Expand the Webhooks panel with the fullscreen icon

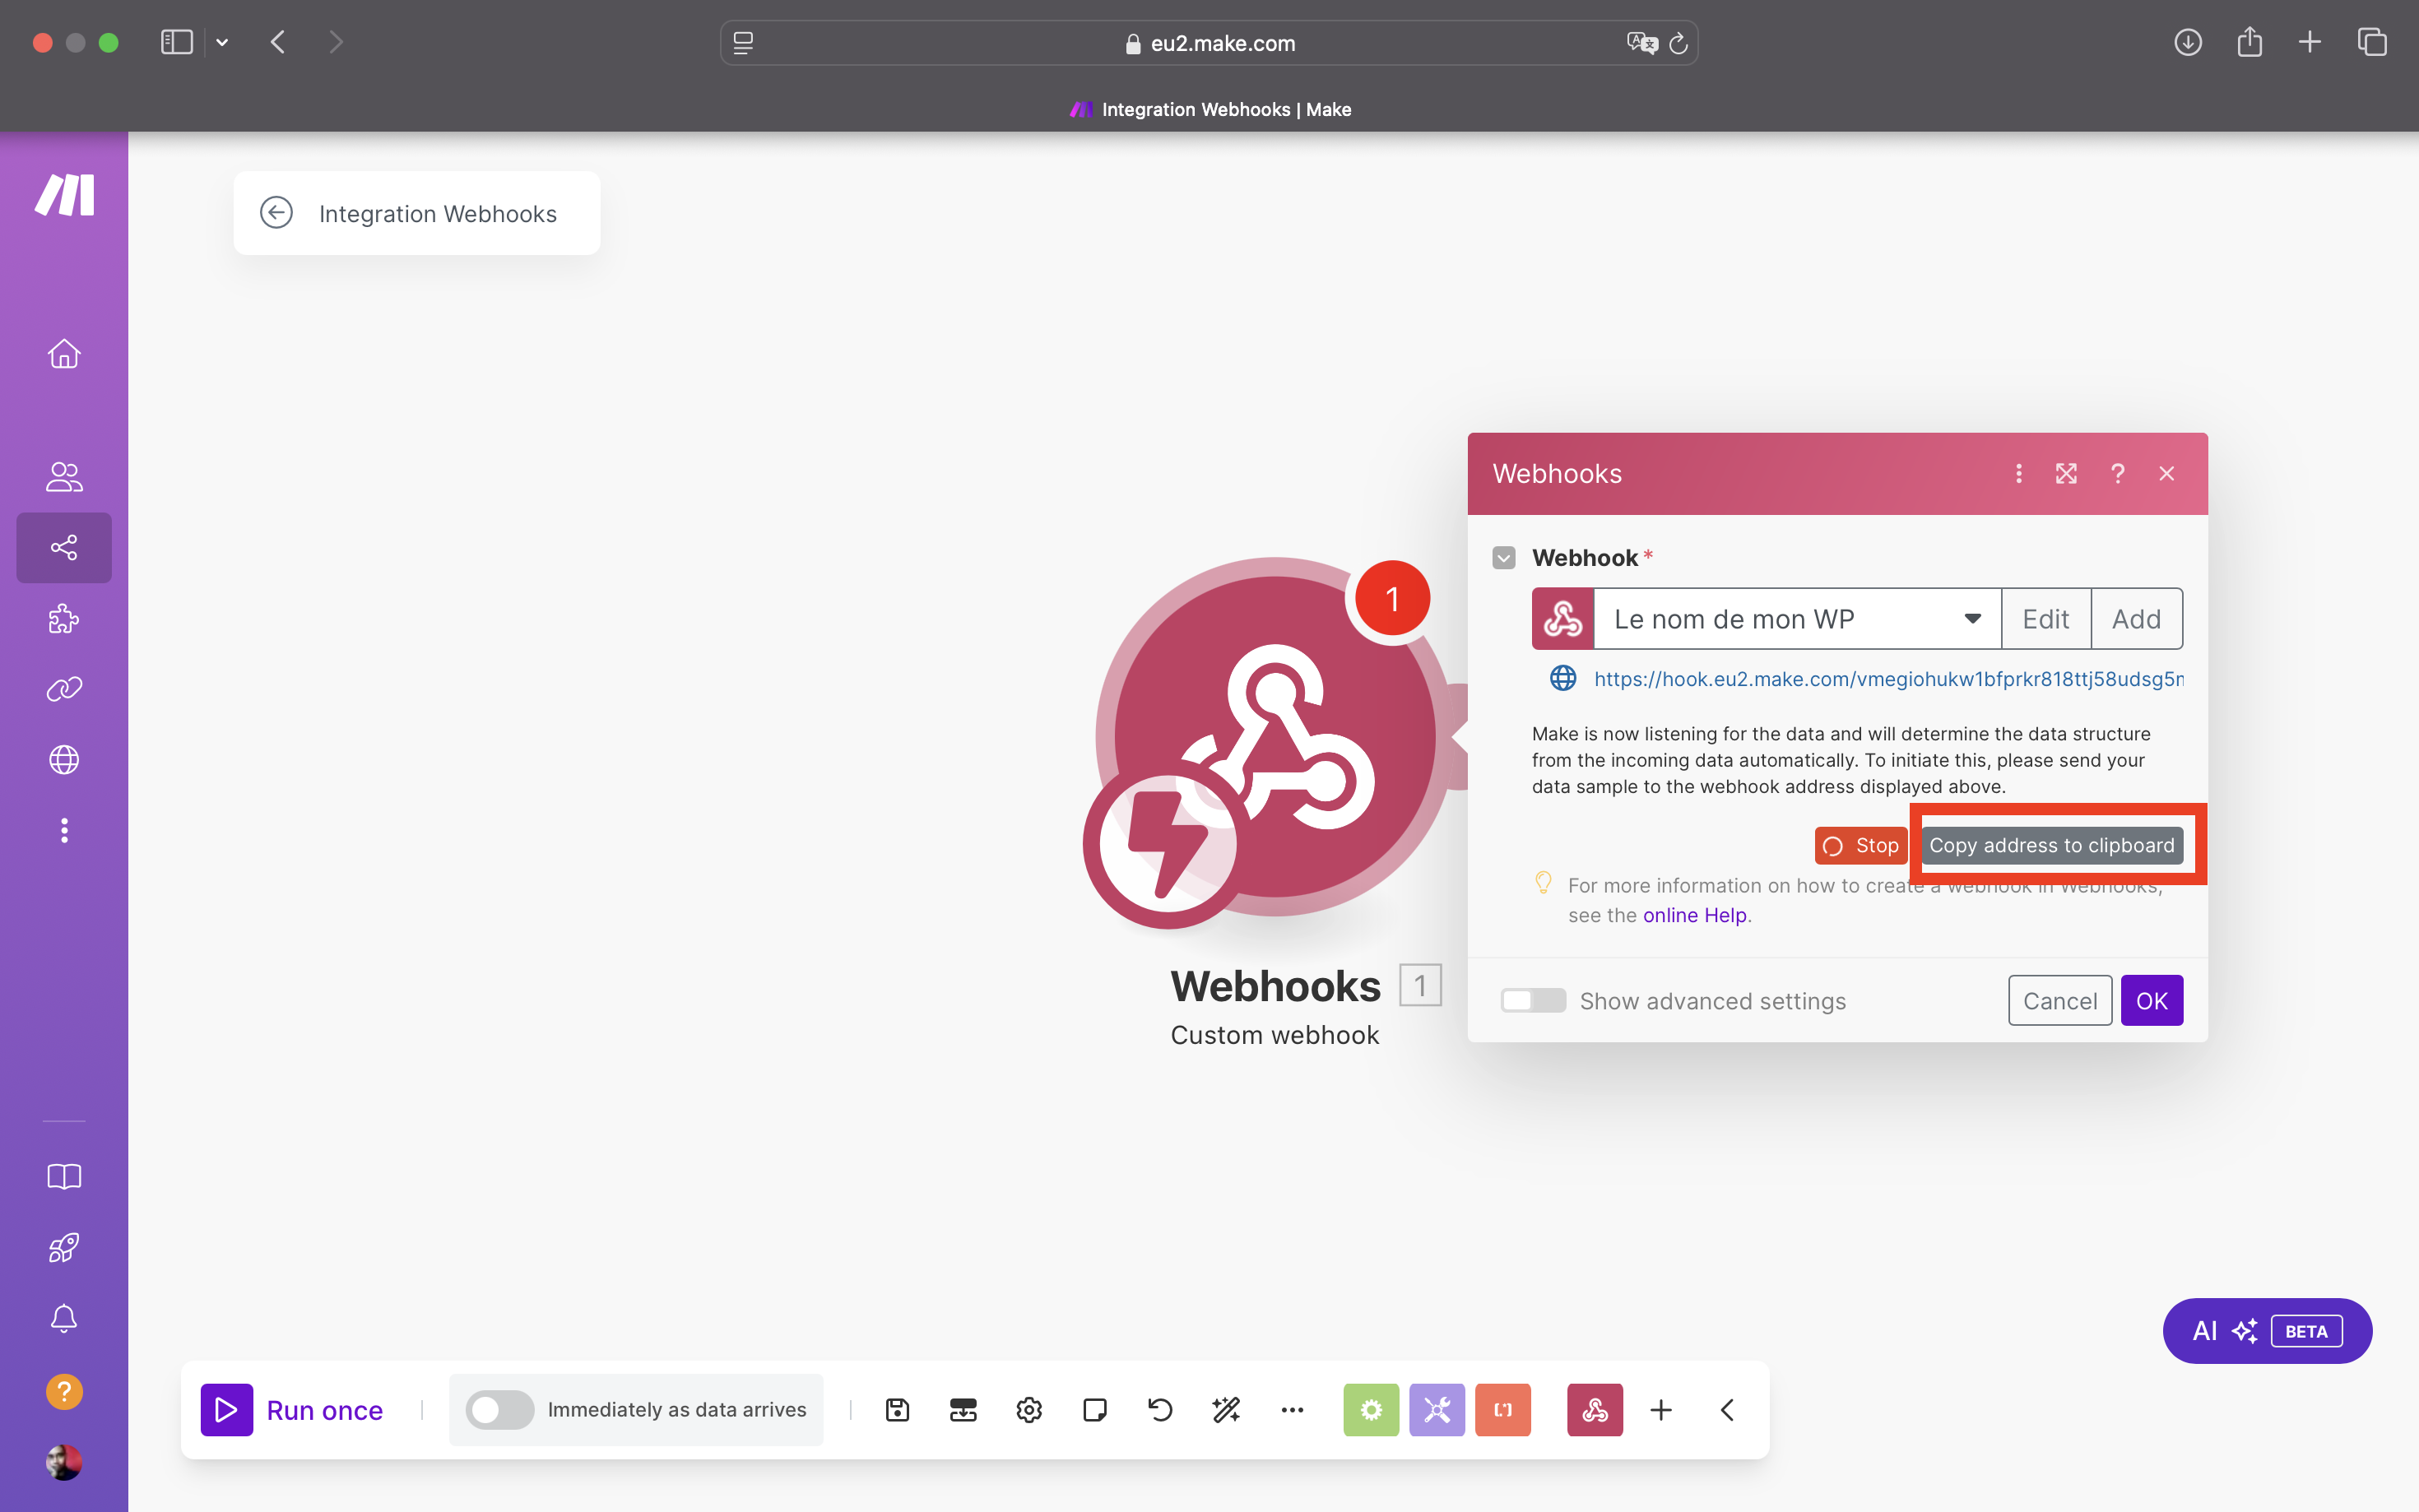click(2067, 473)
